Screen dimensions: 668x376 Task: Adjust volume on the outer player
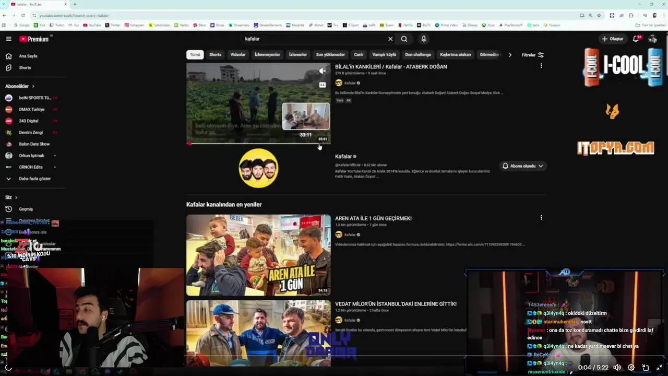pos(617,368)
